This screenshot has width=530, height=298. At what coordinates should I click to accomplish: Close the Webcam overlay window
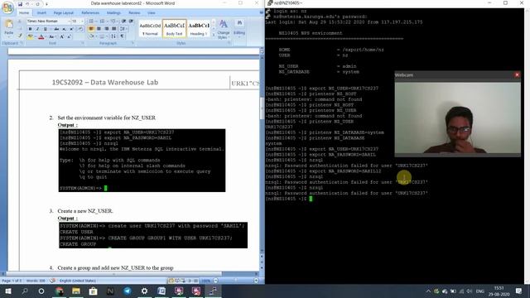coord(517,74)
